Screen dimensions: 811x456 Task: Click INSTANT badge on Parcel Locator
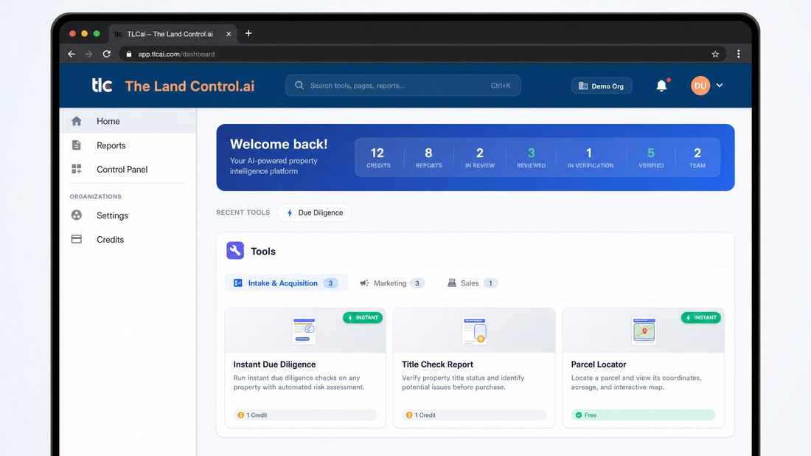701,318
